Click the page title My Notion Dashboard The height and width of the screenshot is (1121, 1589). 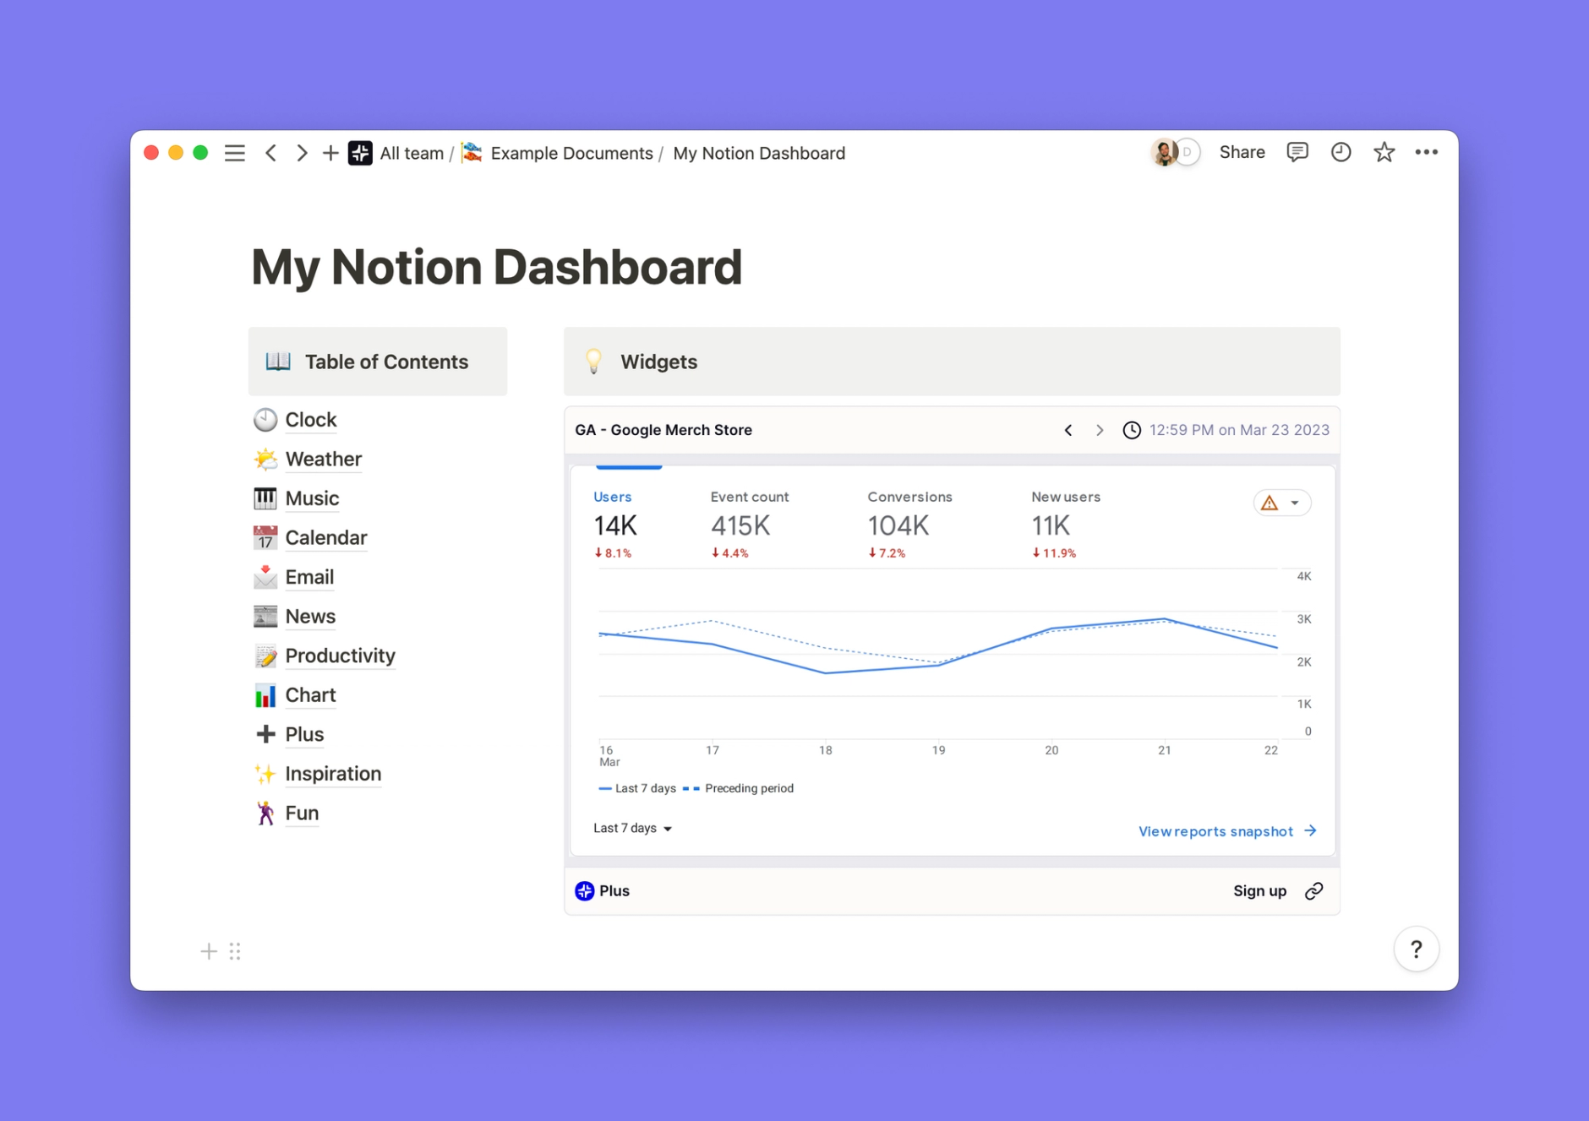497,267
